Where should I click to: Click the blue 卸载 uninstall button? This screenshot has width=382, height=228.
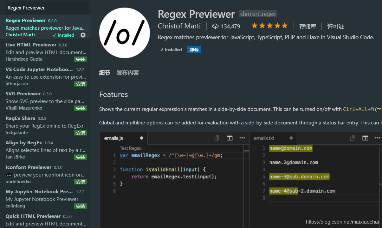tap(194, 50)
